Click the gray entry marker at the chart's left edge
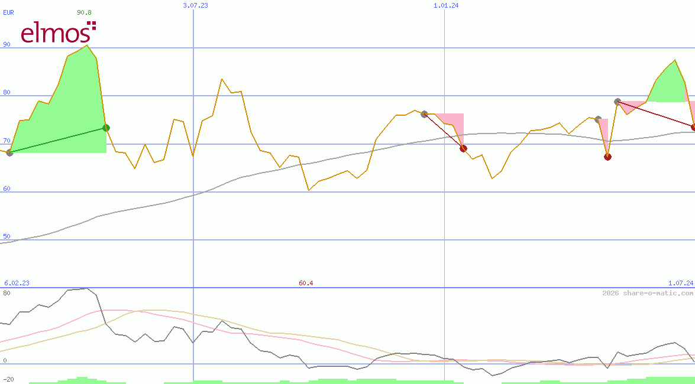The image size is (695, 384). [9, 152]
